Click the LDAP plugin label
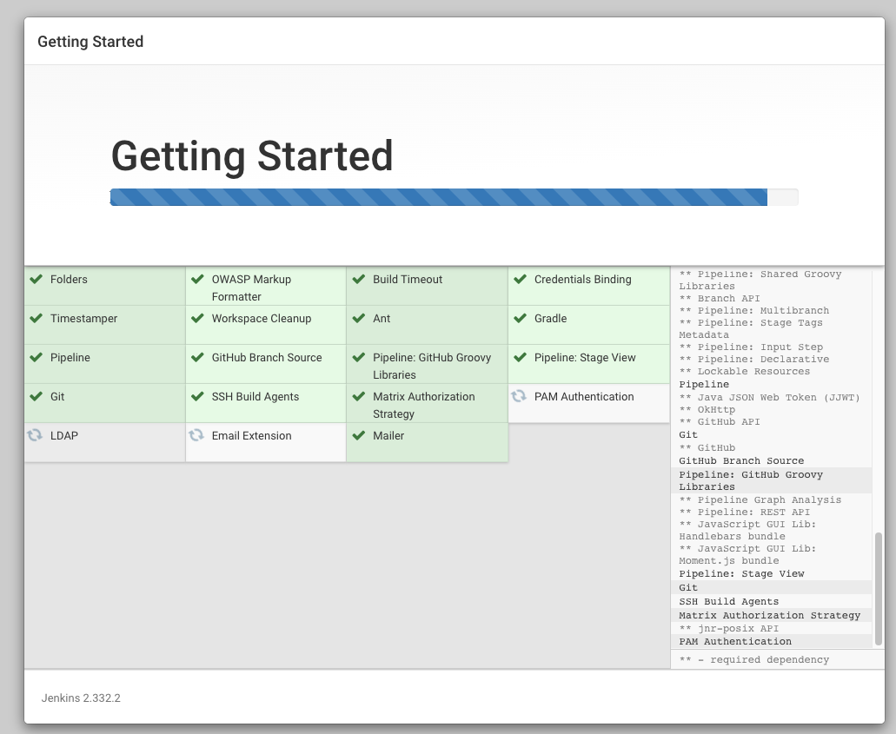896x734 pixels. click(x=64, y=436)
